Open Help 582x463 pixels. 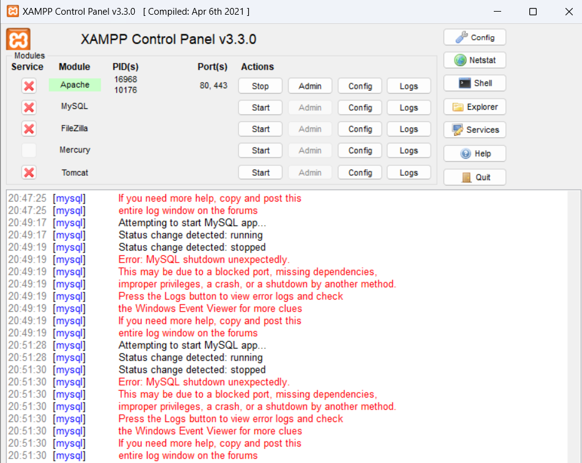pos(475,154)
